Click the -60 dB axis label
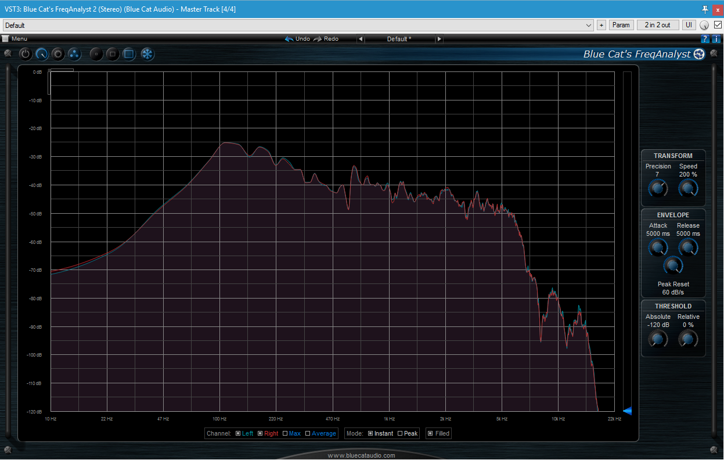The width and height of the screenshot is (724, 460). click(x=35, y=242)
